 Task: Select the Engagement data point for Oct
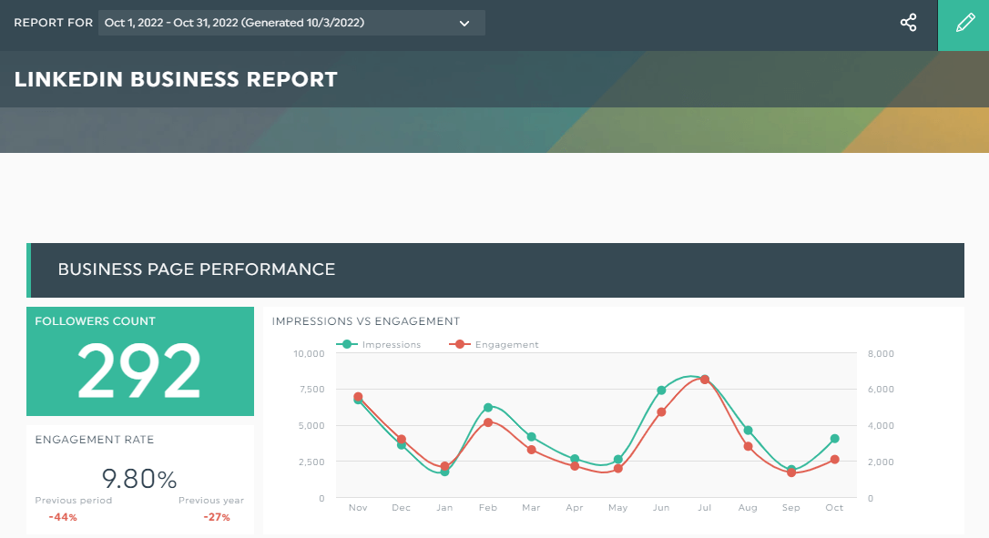tap(834, 460)
